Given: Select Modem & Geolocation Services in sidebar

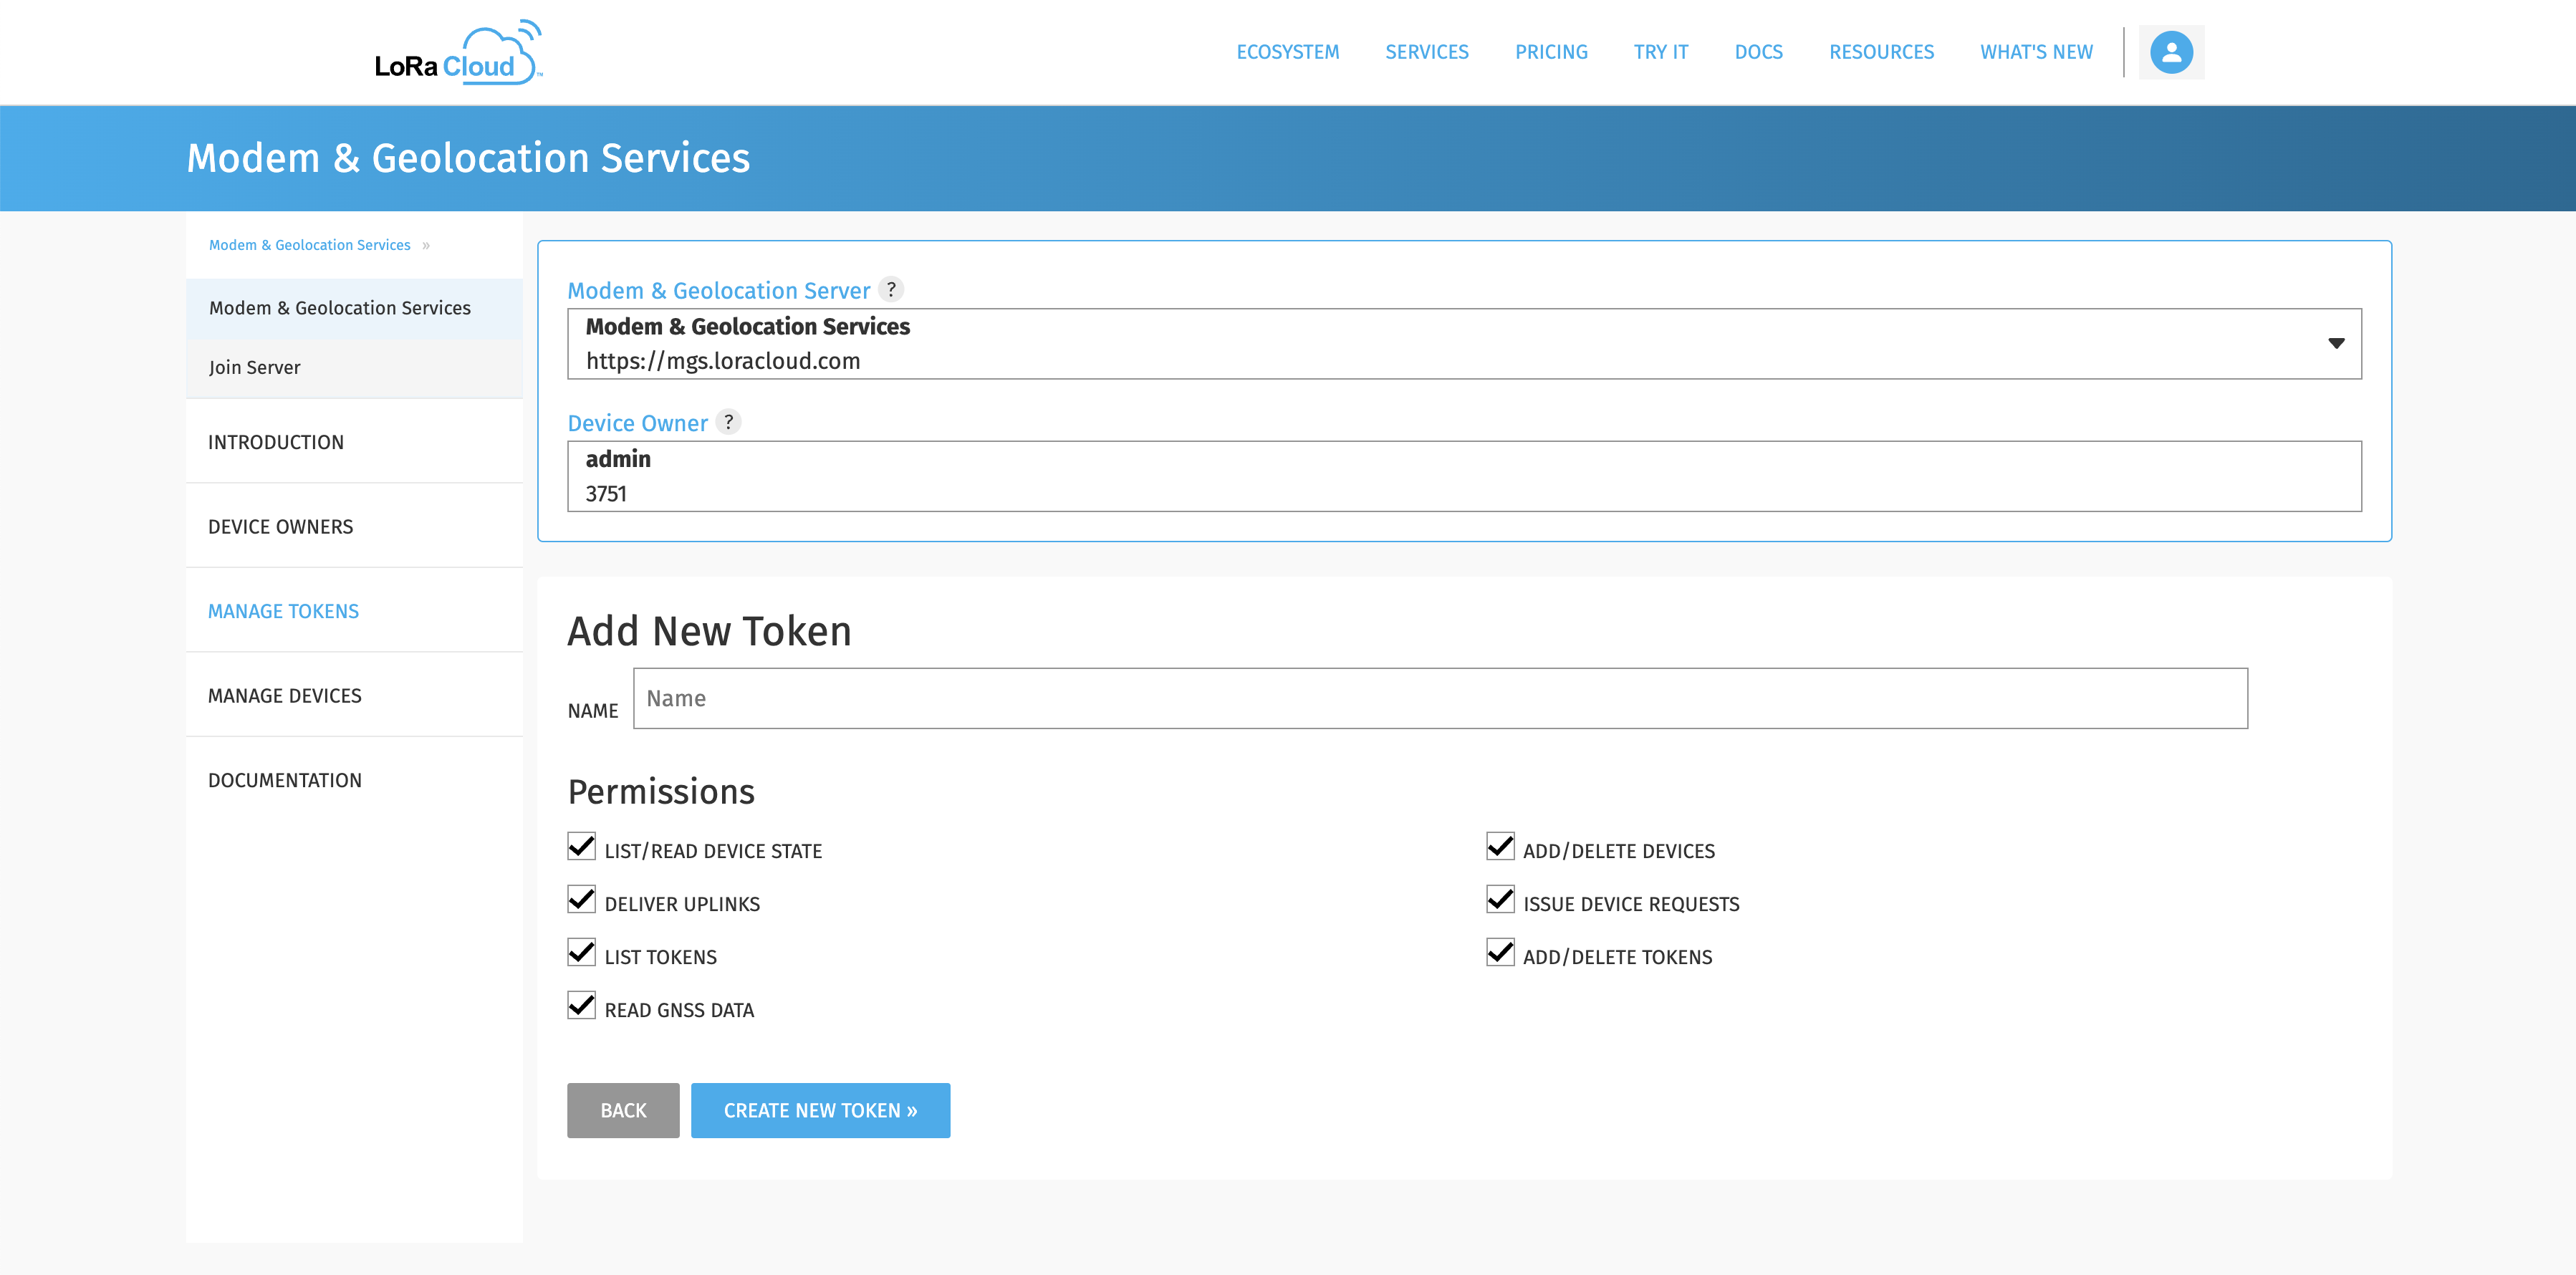Looking at the screenshot, I should point(354,308).
